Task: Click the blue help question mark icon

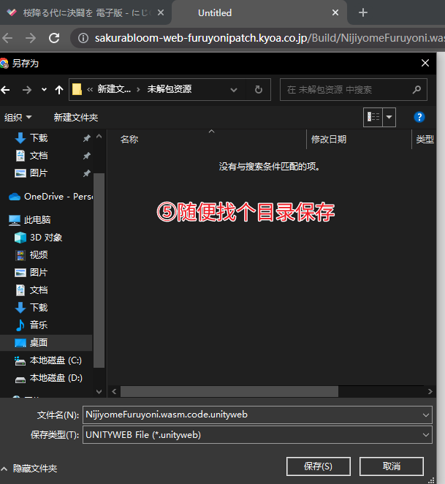Action: [419, 117]
